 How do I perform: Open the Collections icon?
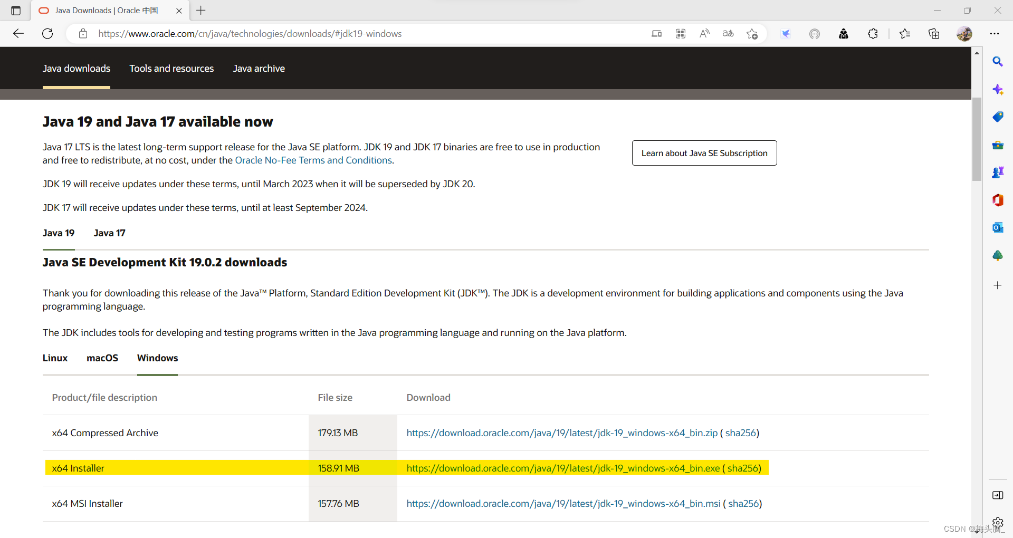click(x=934, y=34)
